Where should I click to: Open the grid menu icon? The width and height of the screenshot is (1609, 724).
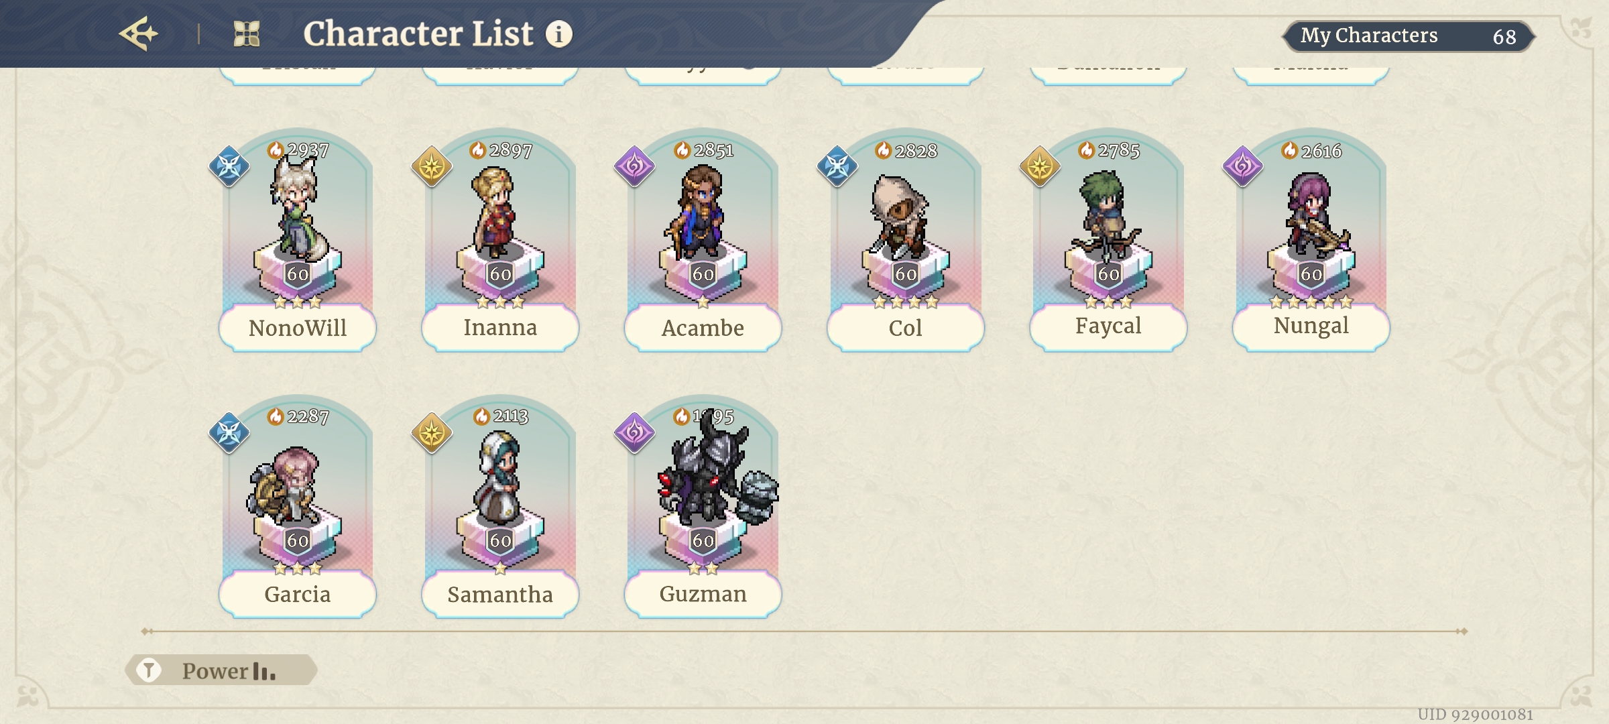click(x=246, y=34)
